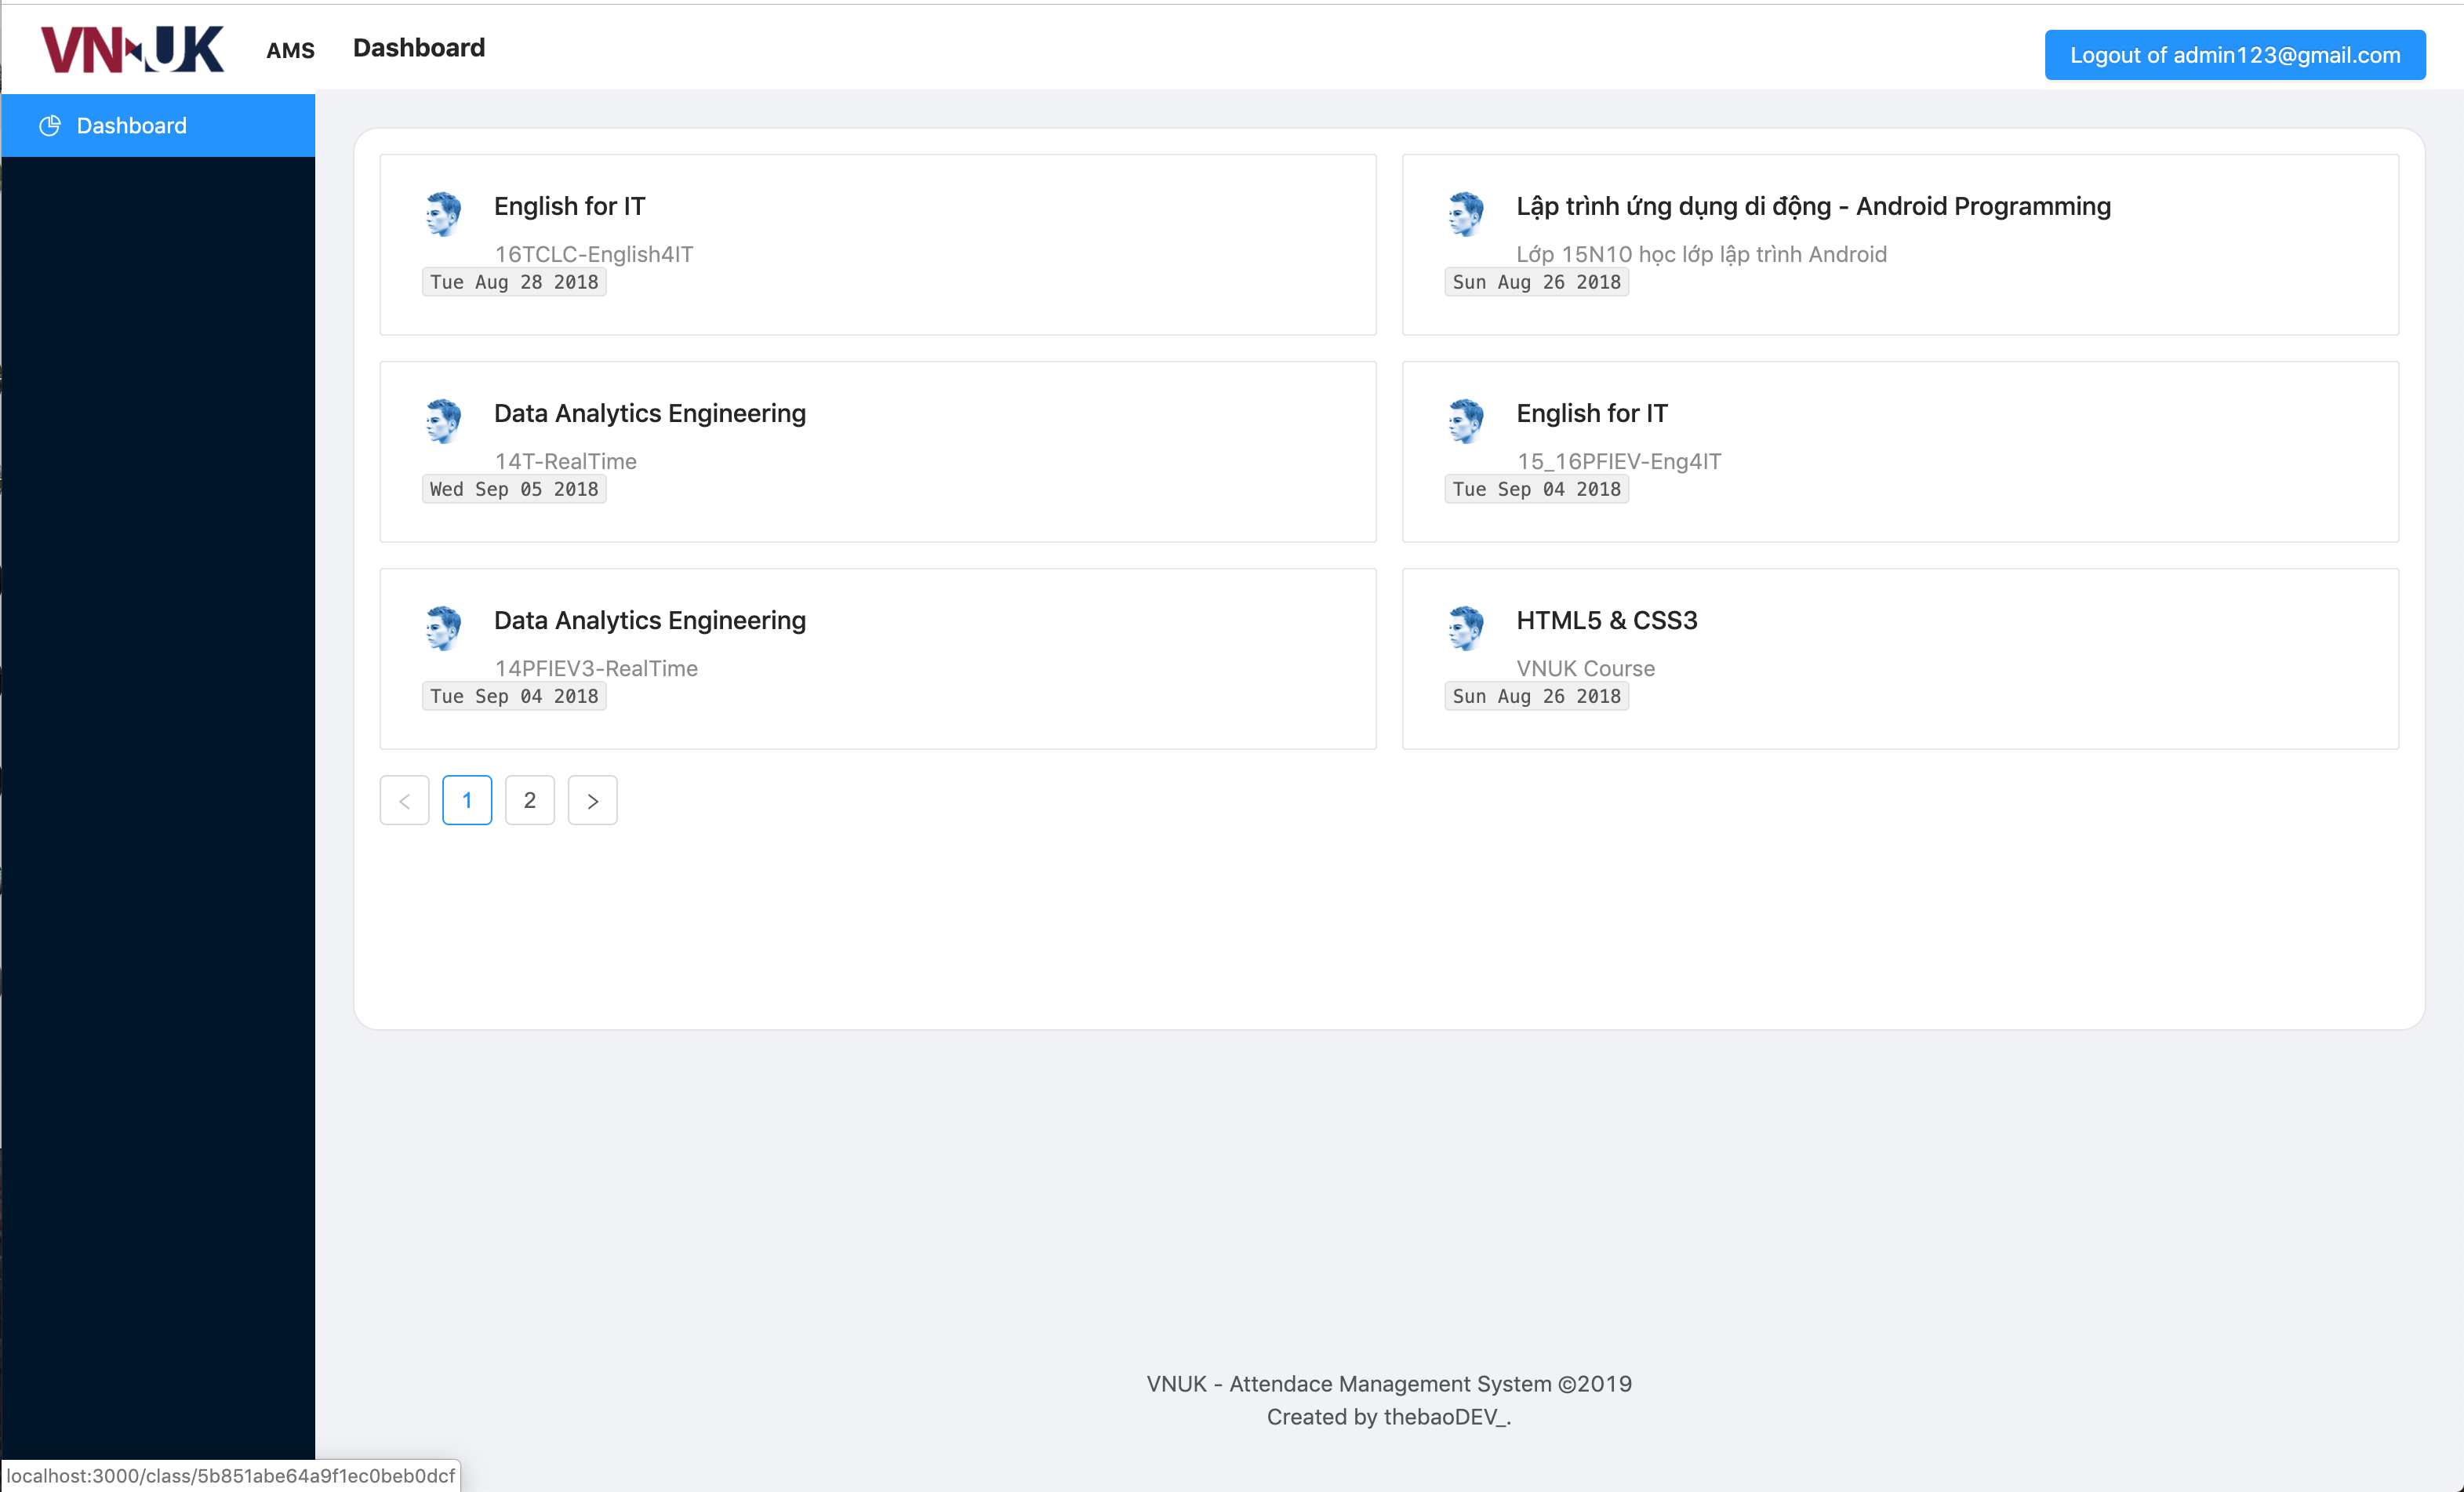The width and height of the screenshot is (2464, 1492).
Task: Click avatar icon on HTML5 & CSS3 card
Action: click(x=1466, y=628)
